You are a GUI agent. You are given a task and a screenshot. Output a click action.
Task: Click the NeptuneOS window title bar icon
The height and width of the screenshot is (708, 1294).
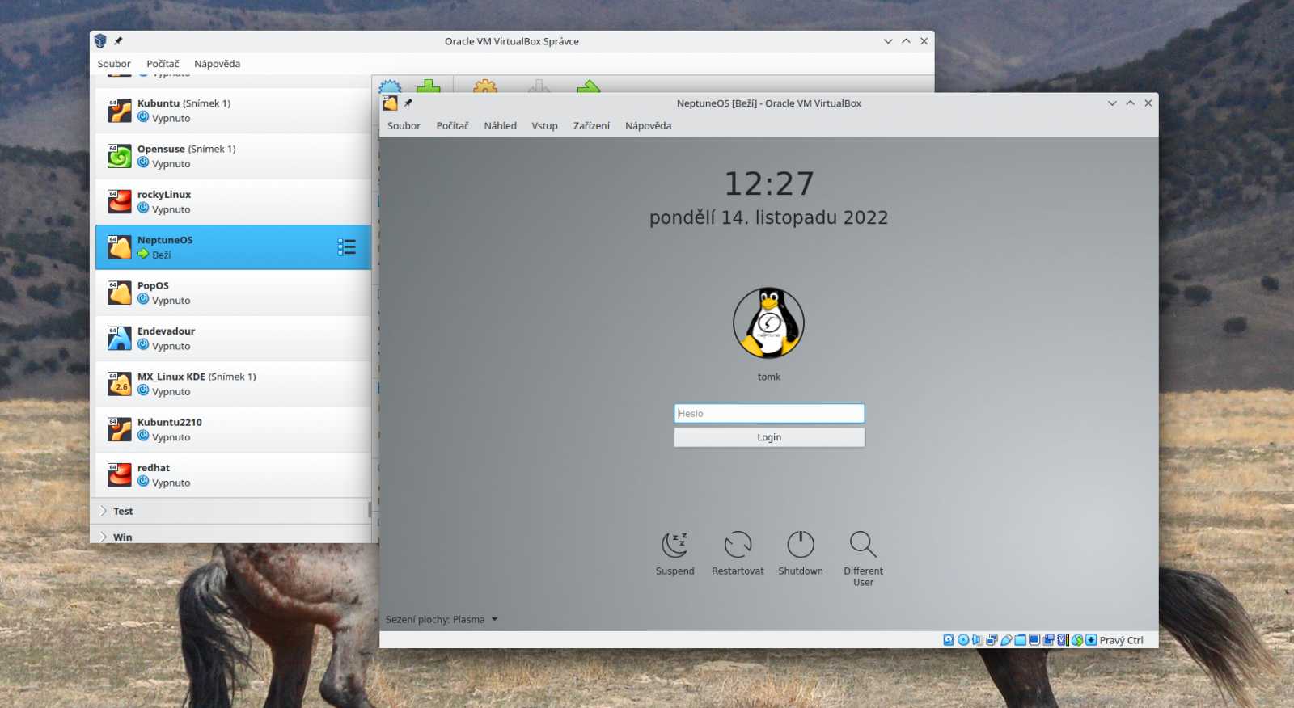[x=391, y=103]
